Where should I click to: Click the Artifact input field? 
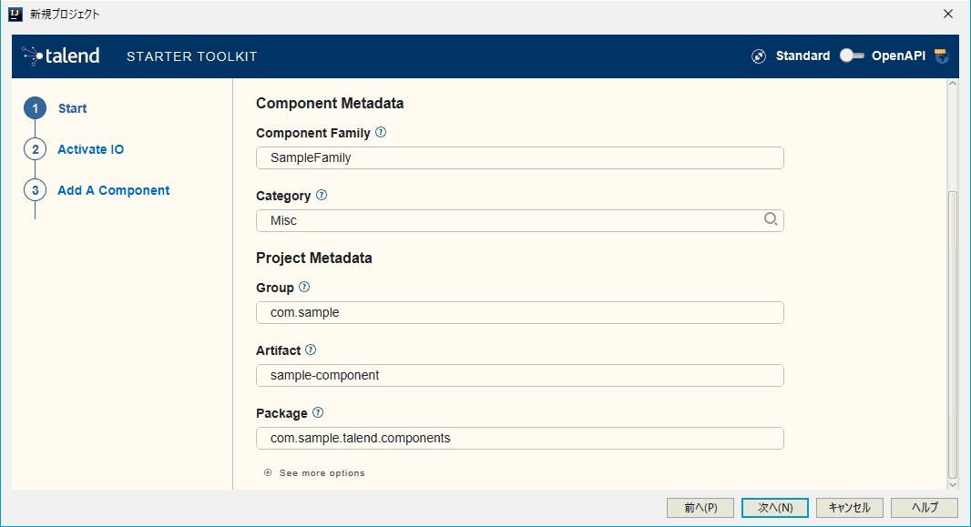519,376
